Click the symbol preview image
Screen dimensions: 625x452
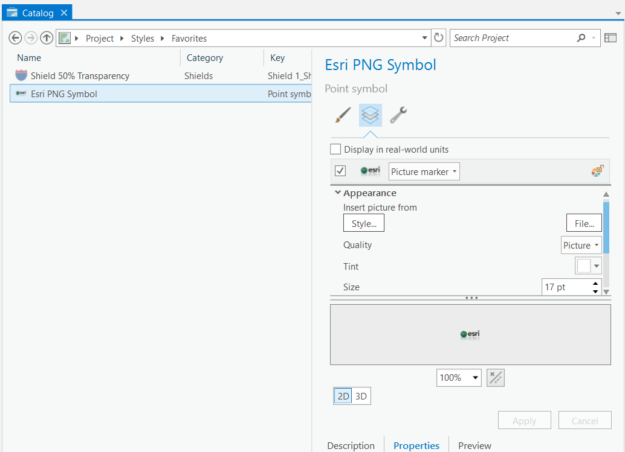470,334
